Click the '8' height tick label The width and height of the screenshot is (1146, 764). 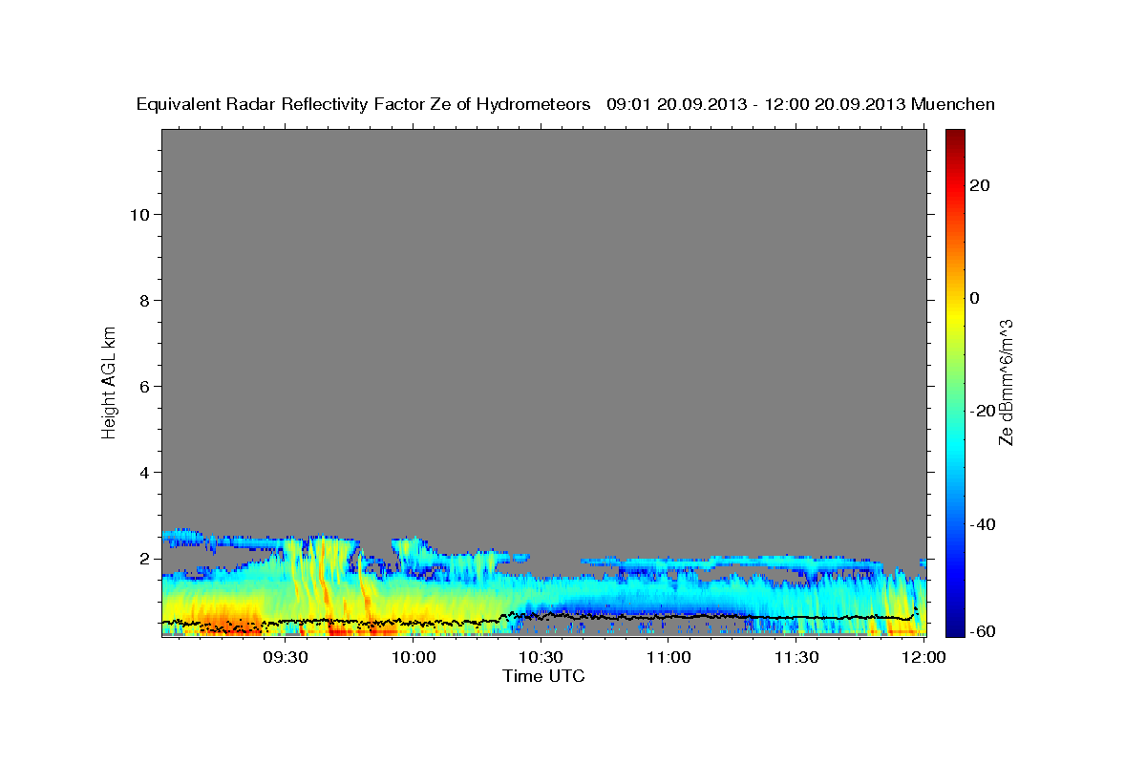coord(144,301)
